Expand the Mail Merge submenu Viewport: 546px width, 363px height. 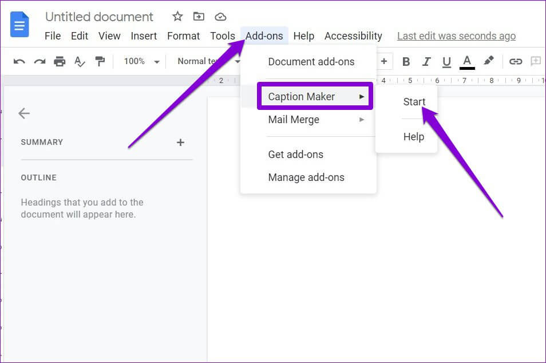tap(308, 120)
